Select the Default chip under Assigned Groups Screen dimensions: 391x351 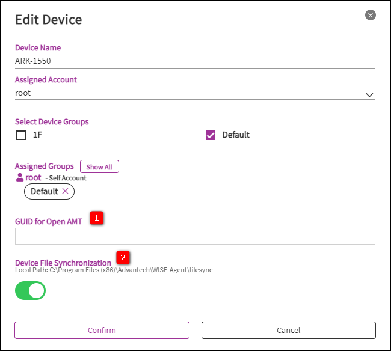[44, 191]
